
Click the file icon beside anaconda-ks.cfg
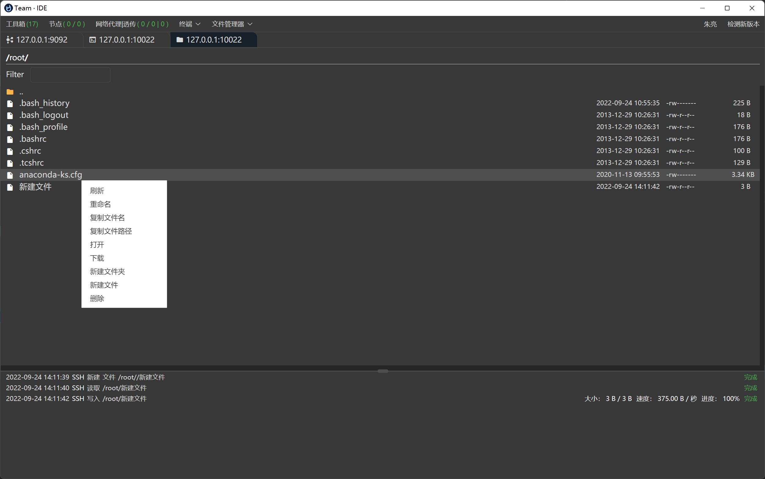pyautogui.click(x=10, y=175)
